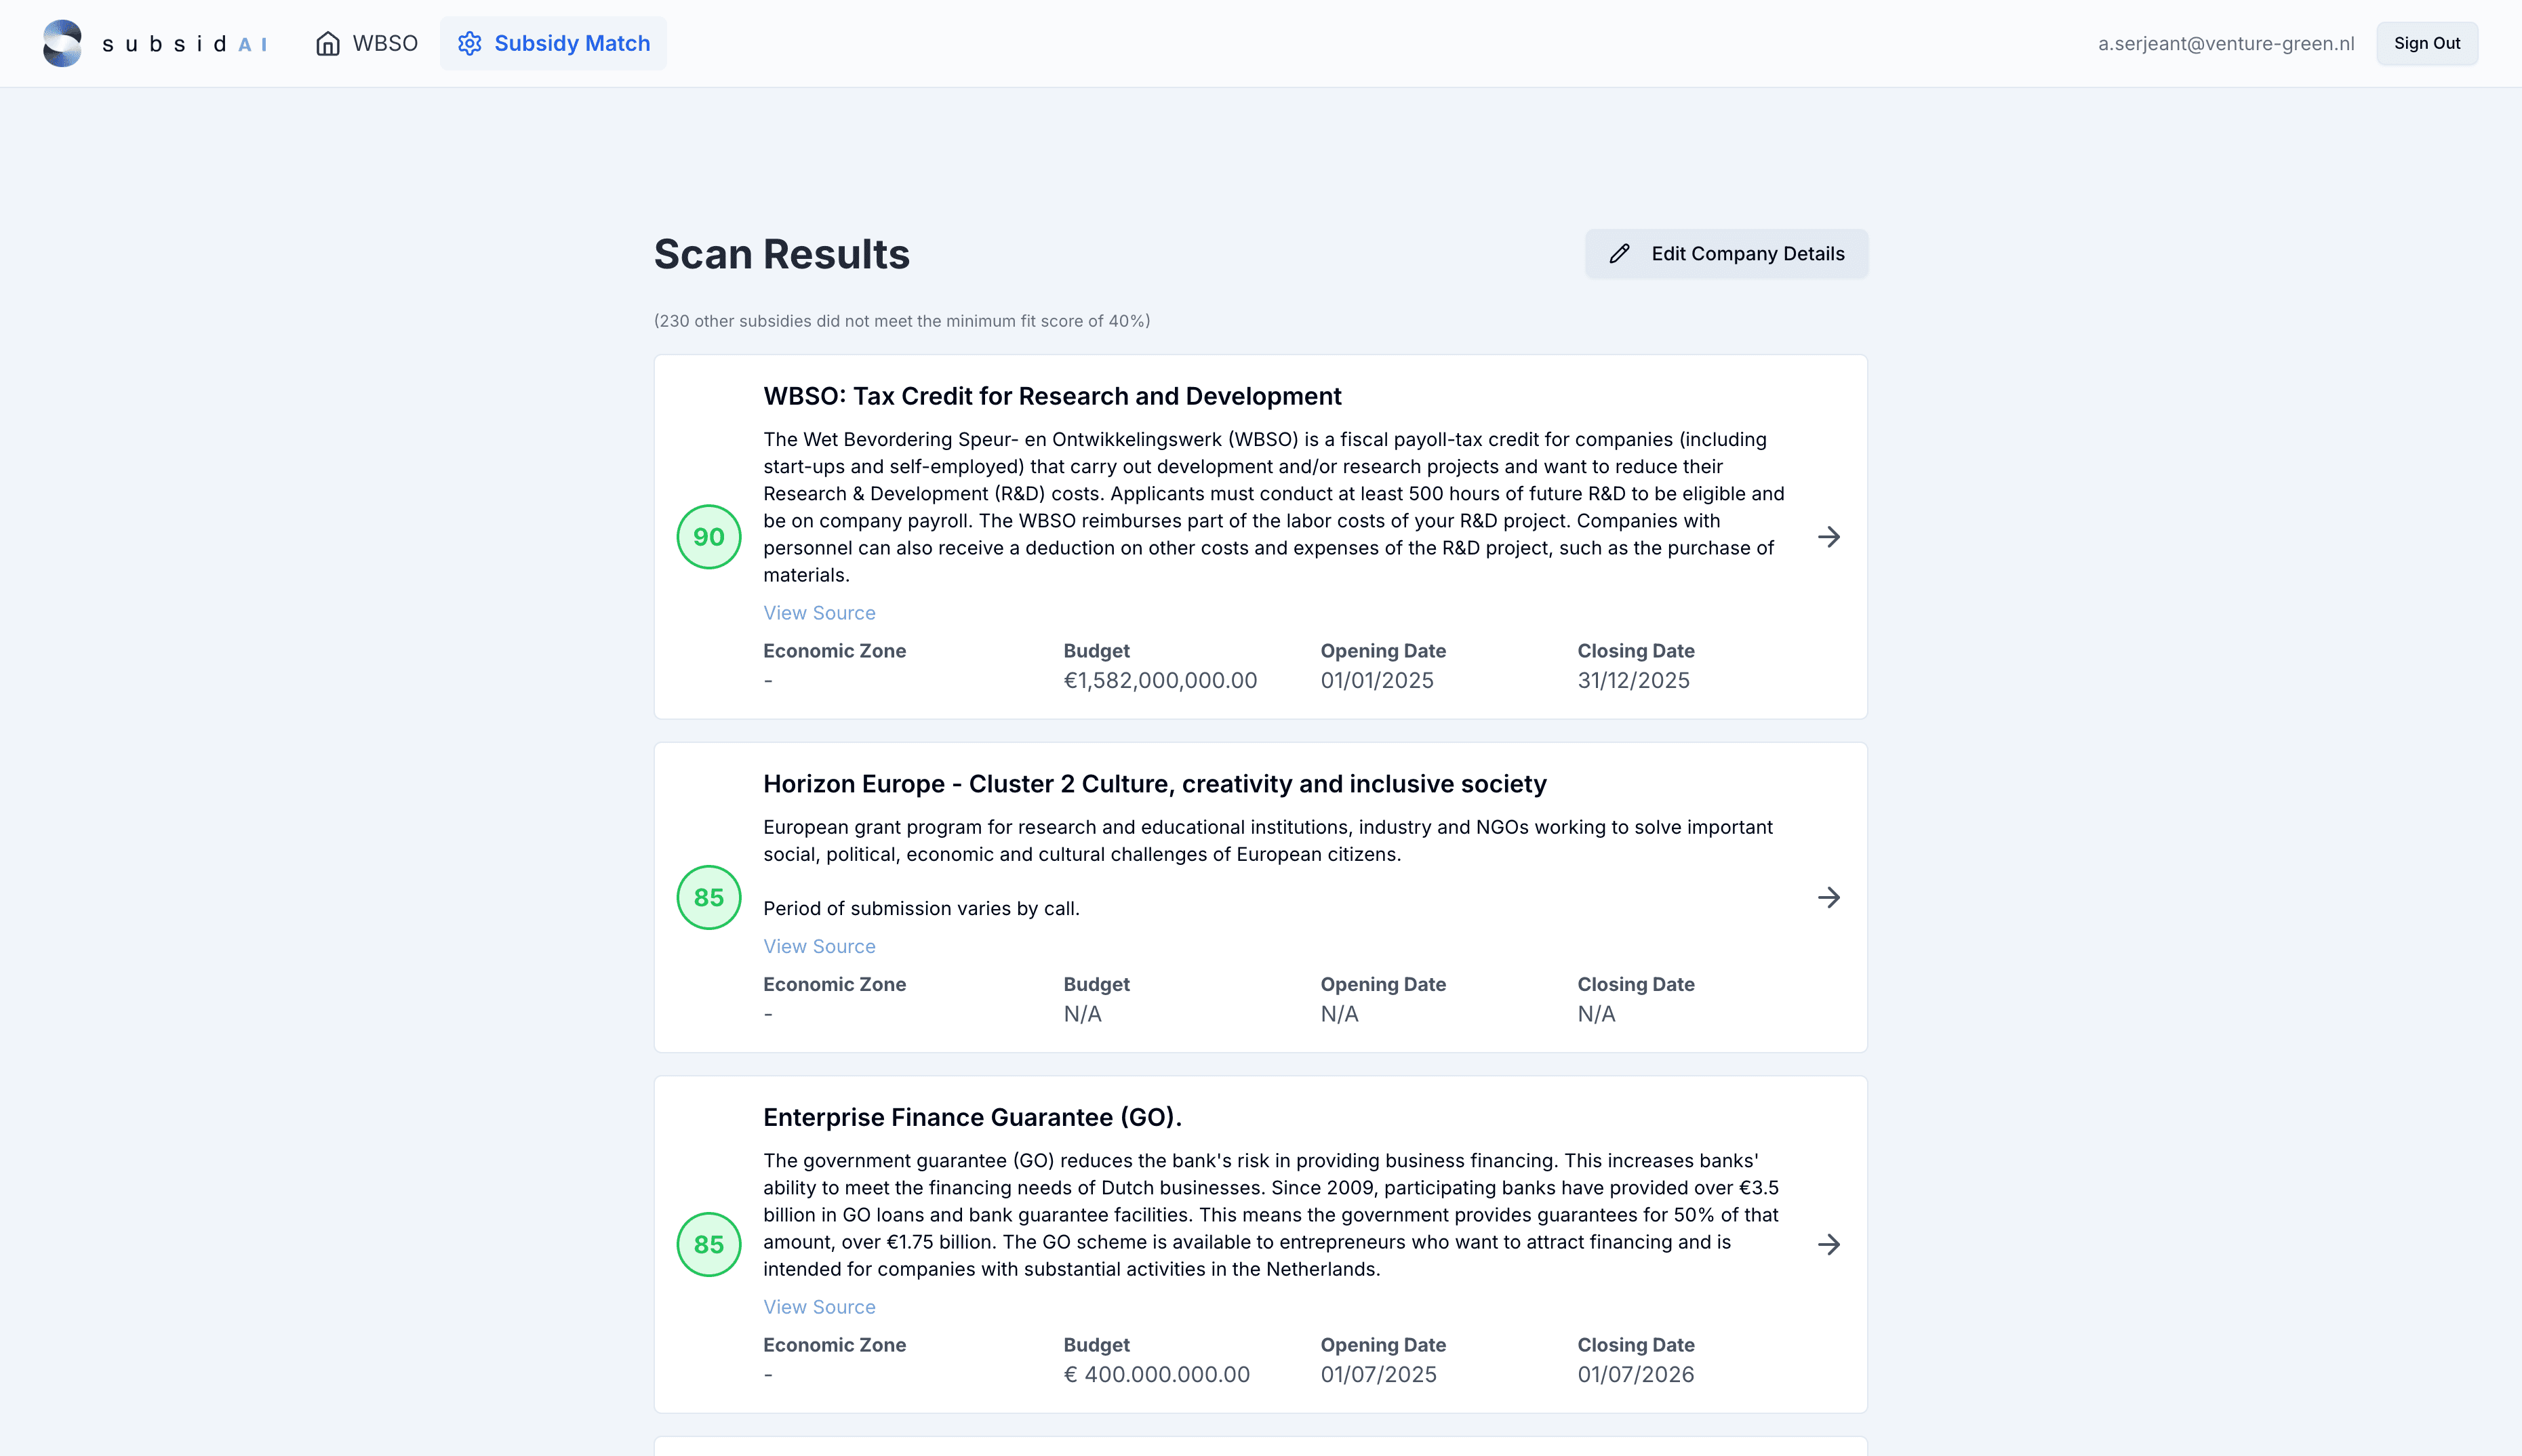Click the a.serjeant@venture-green.nl account email

pyautogui.click(x=2225, y=43)
